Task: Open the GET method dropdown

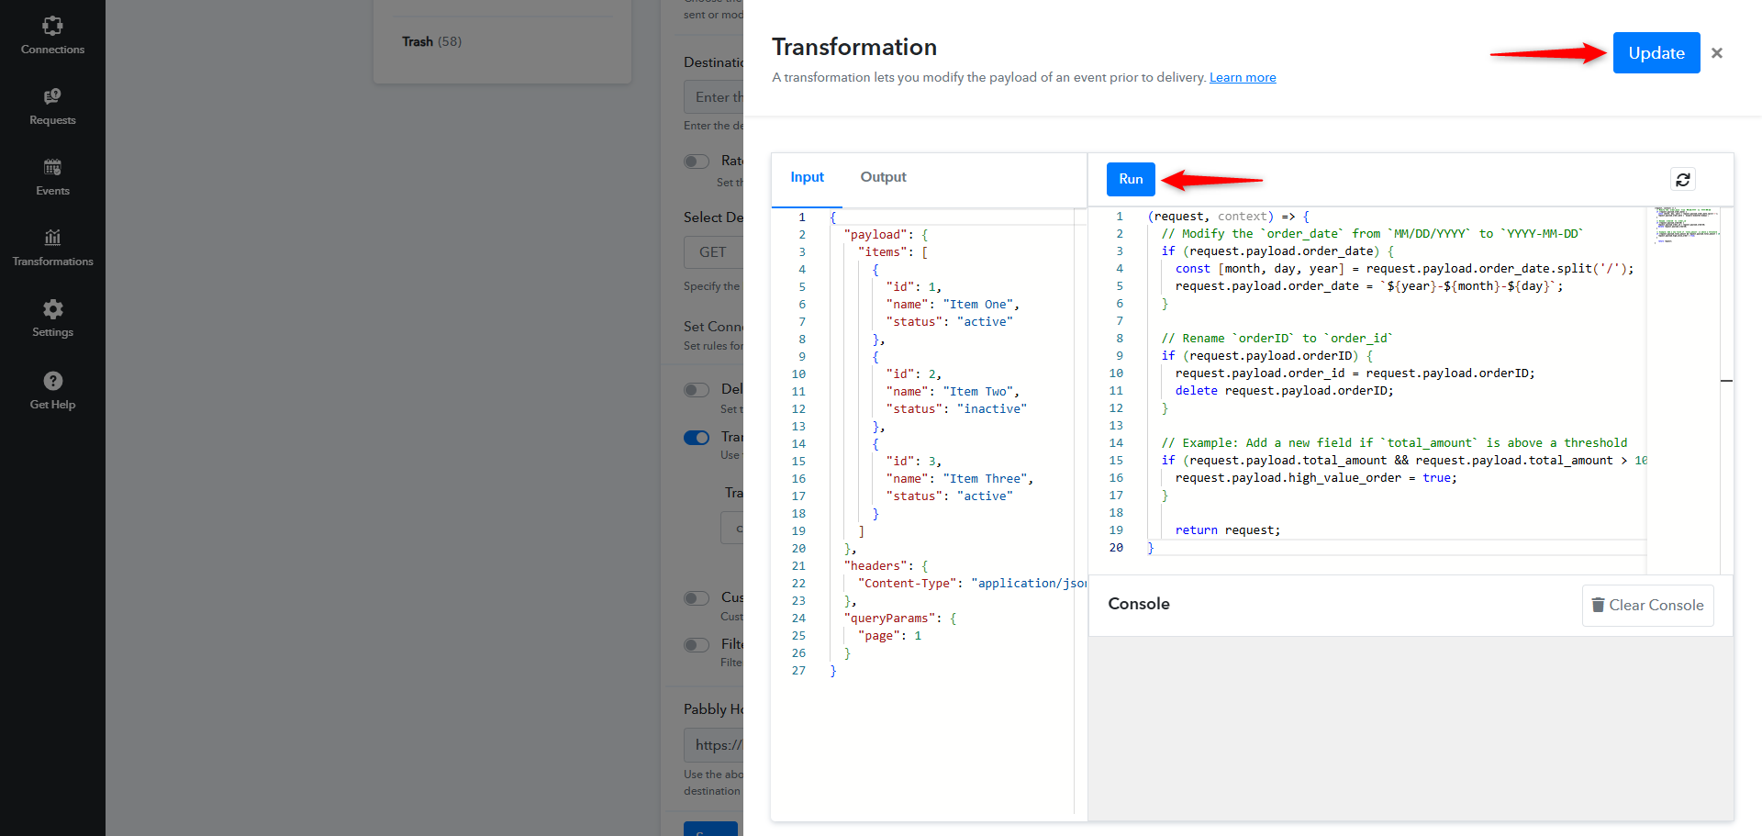Action: [714, 252]
